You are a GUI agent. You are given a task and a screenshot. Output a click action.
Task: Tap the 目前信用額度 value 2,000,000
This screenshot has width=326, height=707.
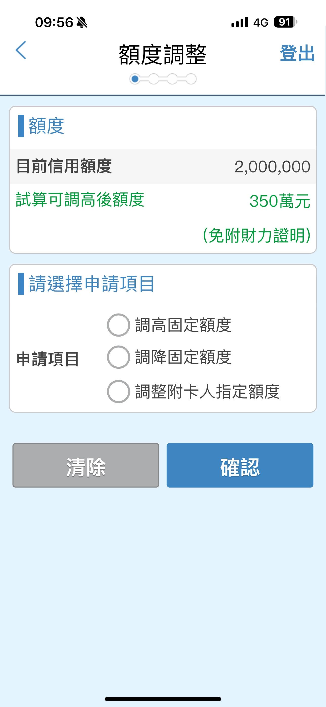(272, 167)
